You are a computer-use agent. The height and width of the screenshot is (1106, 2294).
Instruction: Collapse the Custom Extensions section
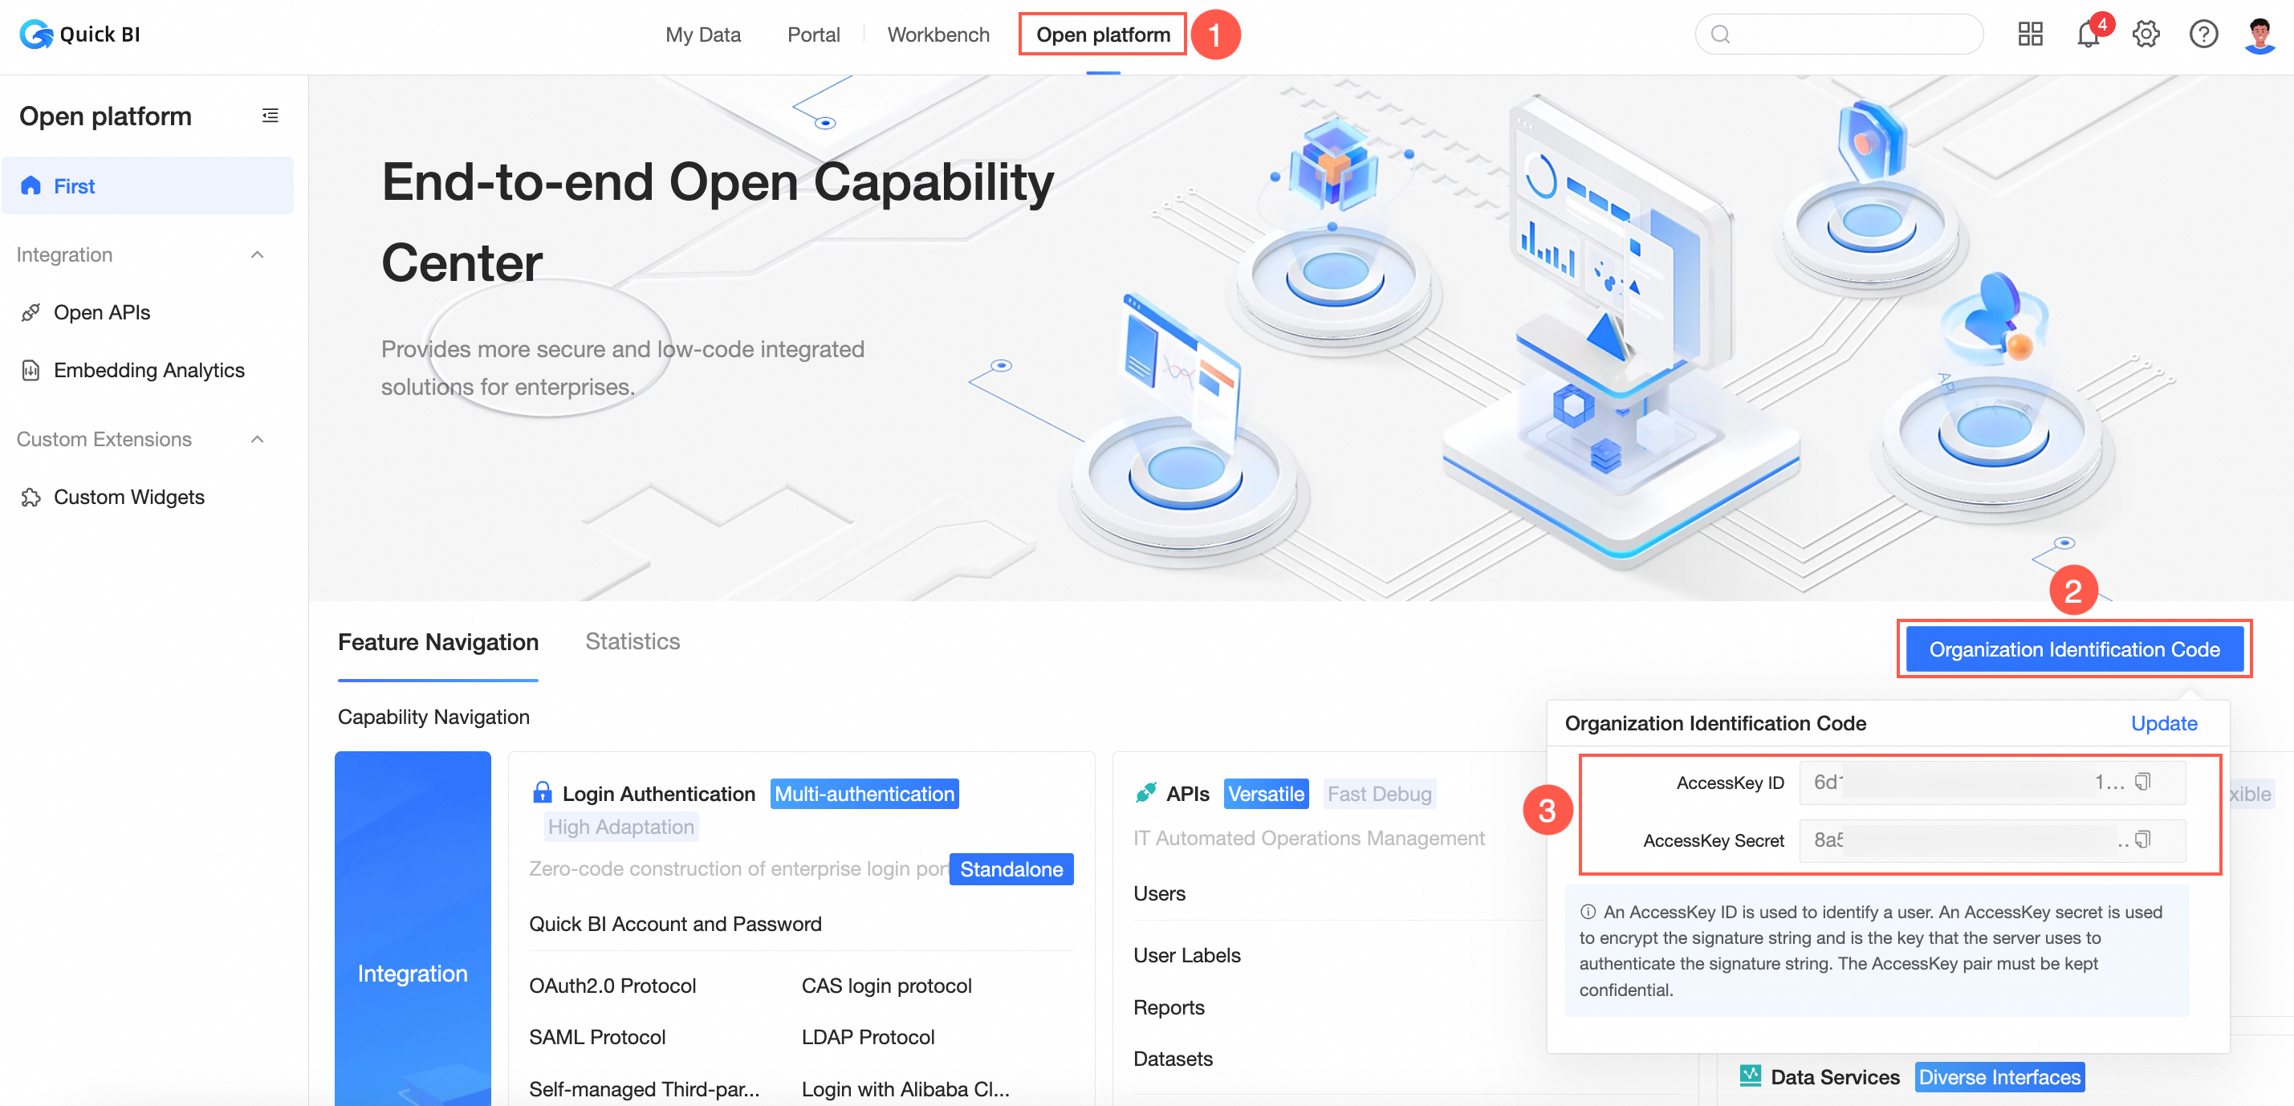click(258, 439)
